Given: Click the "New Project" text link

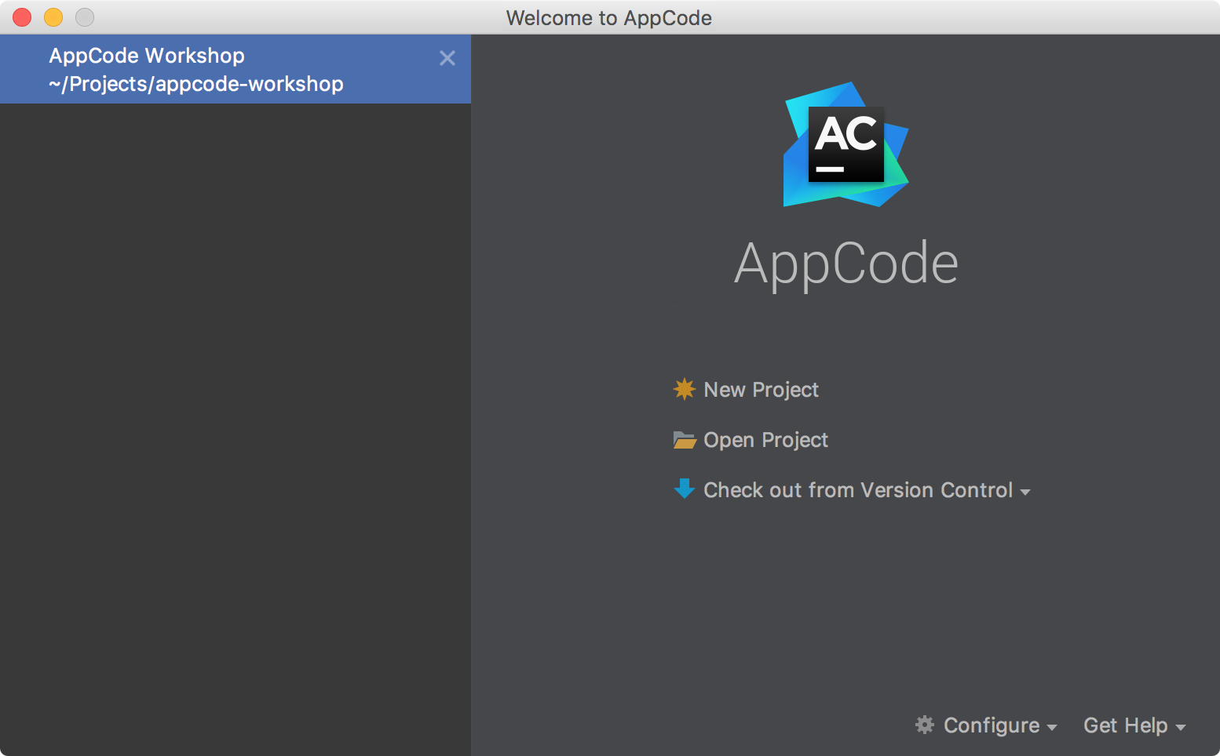Looking at the screenshot, I should pos(761,390).
